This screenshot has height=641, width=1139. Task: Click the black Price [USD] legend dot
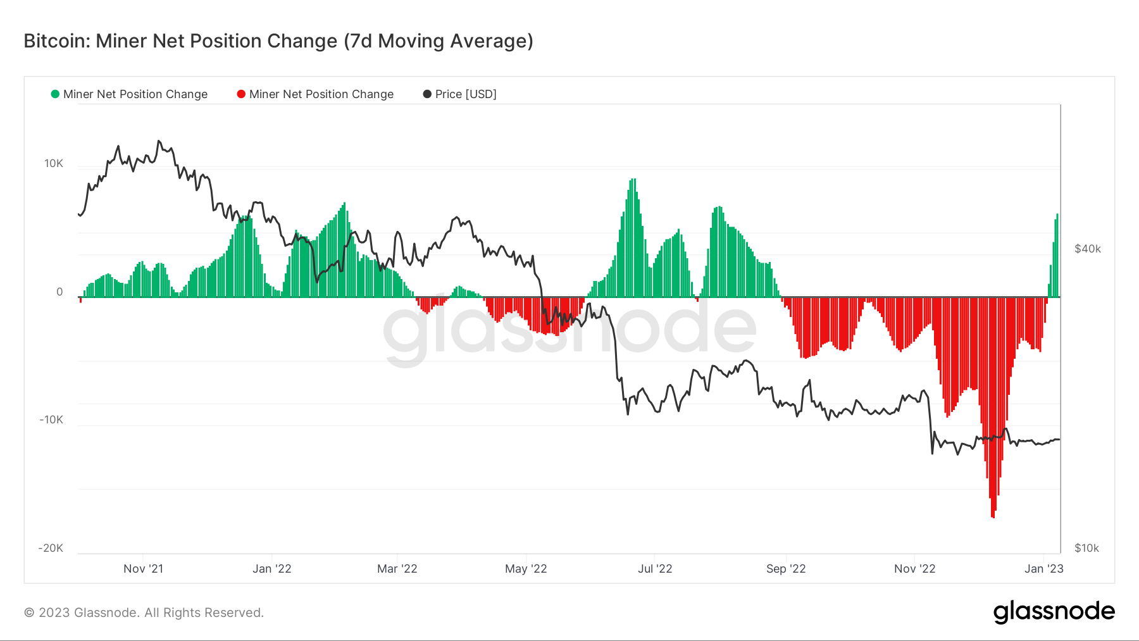tap(427, 94)
